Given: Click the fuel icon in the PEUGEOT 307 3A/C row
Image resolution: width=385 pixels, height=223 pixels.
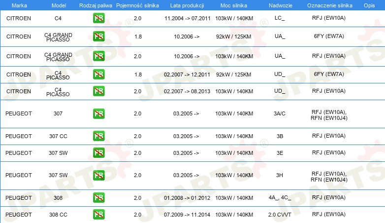Looking at the screenshot, I should pyautogui.click(x=98, y=113).
